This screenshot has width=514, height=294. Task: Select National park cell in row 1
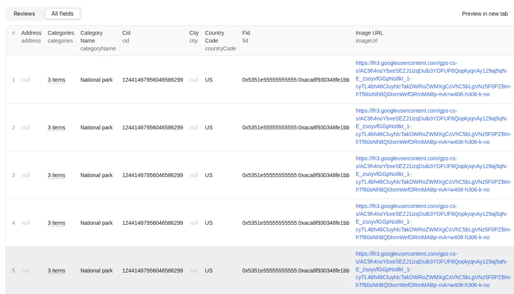pos(97,80)
